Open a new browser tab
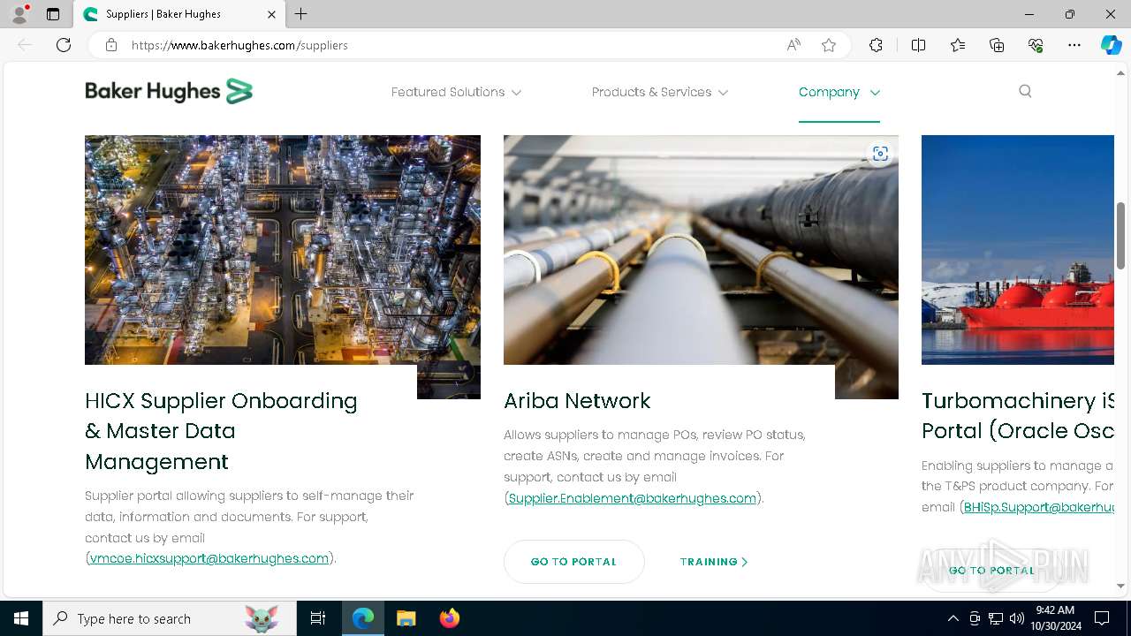Viewport: 1131px width, 636px height. [x=301, y=14]
